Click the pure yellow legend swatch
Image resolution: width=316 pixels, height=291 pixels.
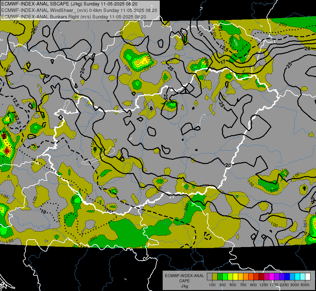click(235, 276)
